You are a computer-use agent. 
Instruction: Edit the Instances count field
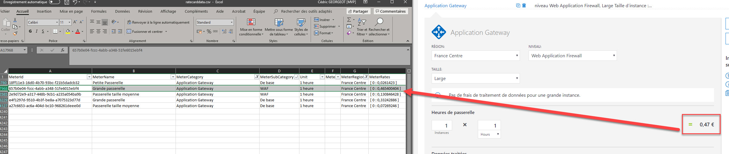point(442,125)
